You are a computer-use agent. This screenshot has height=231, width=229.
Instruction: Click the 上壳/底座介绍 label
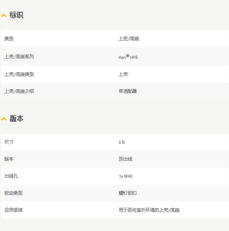click(x=19, y=91)
